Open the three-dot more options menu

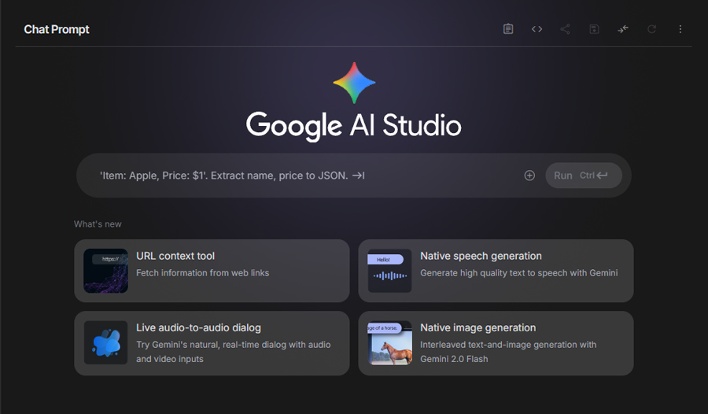click(680, 29)
